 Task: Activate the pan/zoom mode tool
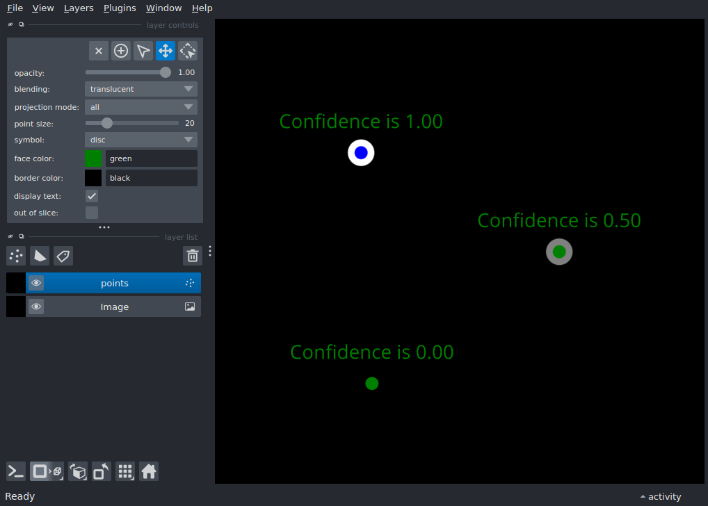(x=166, y=51)
